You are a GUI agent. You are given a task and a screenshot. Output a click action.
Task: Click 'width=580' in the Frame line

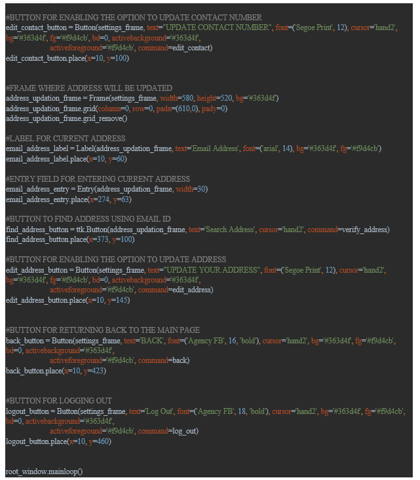[177, 98]
